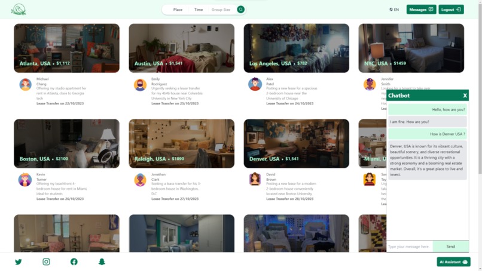Open the Austin, USA listing photo

182,48
